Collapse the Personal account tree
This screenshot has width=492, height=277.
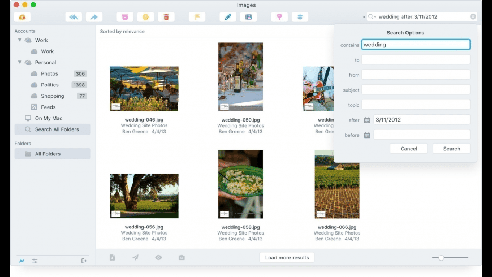pos(20,62)
